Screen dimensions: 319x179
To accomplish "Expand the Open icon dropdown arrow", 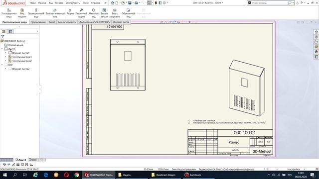I will click(x=126, y=3).
